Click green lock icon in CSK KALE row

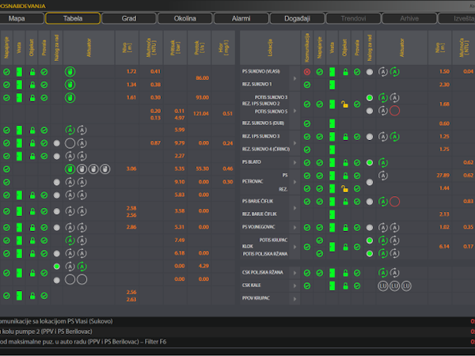point(345,286)
